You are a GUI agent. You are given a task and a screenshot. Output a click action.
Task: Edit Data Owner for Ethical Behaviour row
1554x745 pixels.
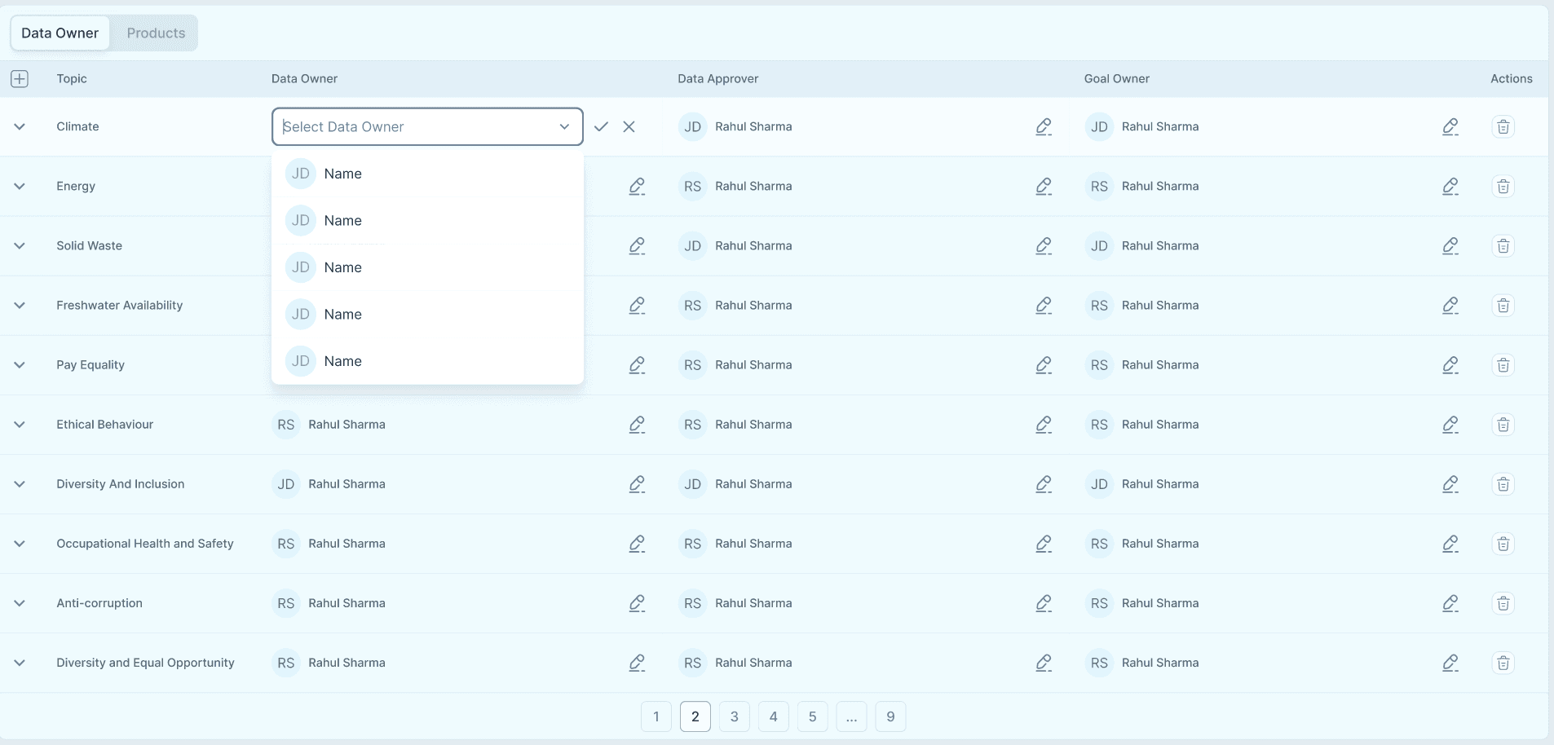(x=637, y=424)
